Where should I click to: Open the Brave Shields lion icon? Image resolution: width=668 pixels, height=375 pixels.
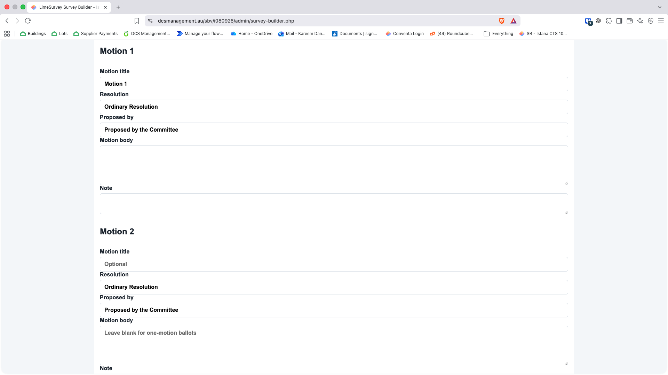coord(502,21)
